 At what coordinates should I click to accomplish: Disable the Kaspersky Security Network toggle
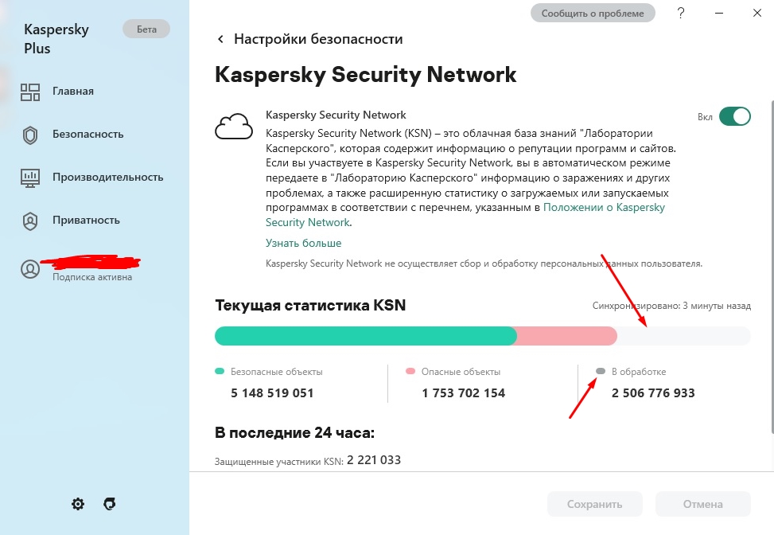coord(734,117)
